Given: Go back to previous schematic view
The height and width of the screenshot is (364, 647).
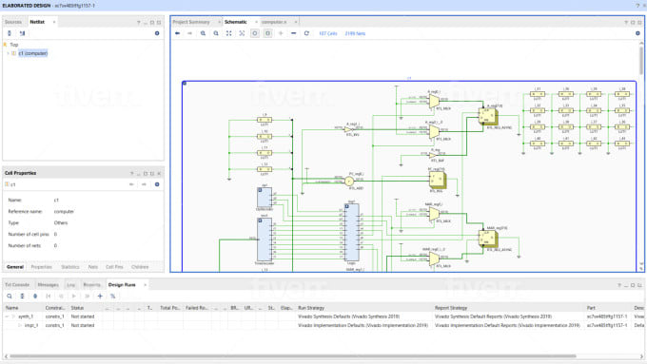Looking at the screenshot, I should click(177, 33).
